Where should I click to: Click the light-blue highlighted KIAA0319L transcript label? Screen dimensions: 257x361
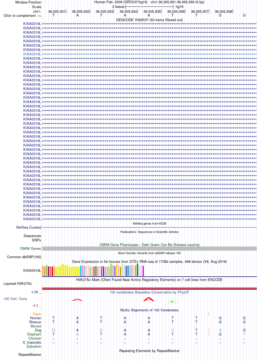coord(32,54)
